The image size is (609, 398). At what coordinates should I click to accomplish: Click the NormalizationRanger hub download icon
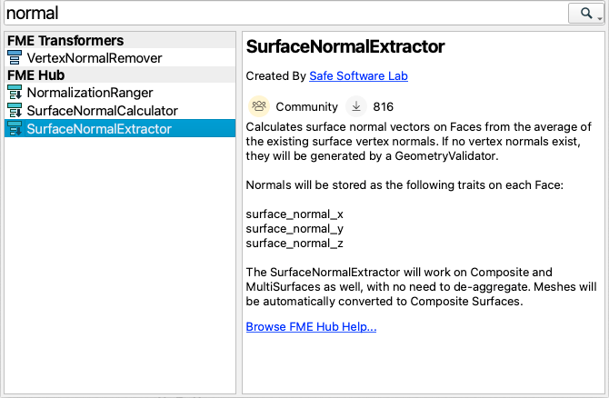click(x=15, y=93)
